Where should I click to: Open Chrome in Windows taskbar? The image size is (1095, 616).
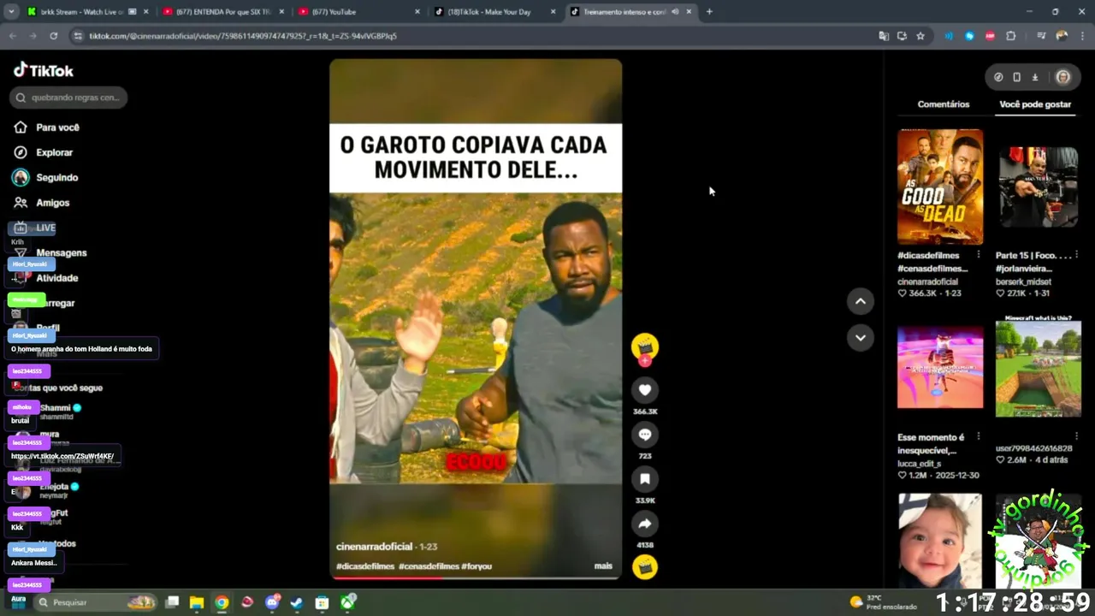(x=222, y=602)
